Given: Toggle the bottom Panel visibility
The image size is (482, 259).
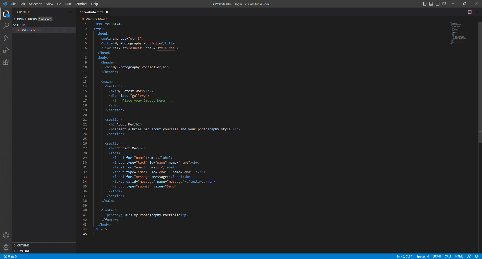Looking at the screenshot, I should 431,4.
